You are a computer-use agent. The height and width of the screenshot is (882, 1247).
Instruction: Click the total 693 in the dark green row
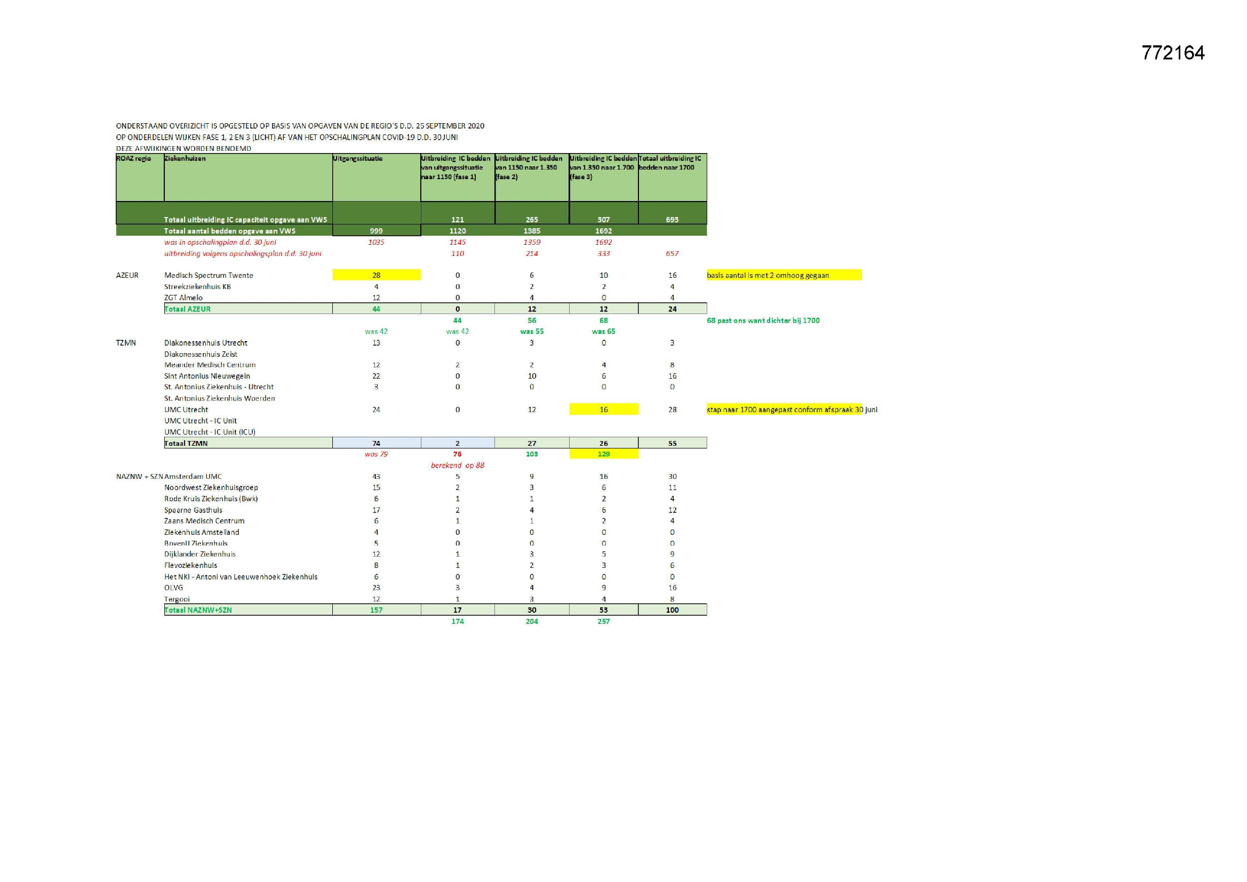[672, 219]
